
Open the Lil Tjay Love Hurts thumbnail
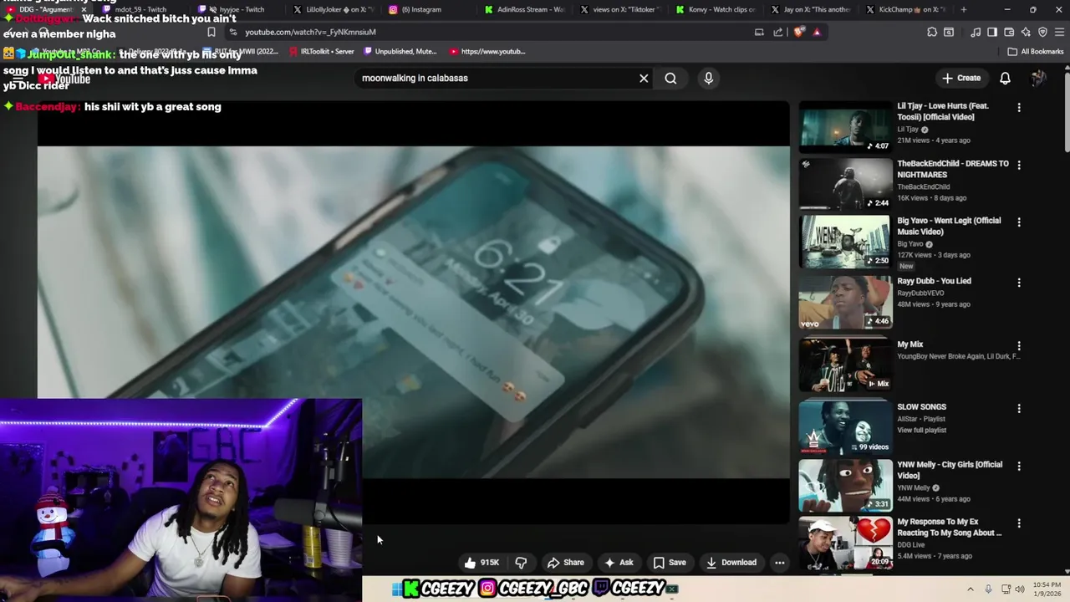point(845,126)
